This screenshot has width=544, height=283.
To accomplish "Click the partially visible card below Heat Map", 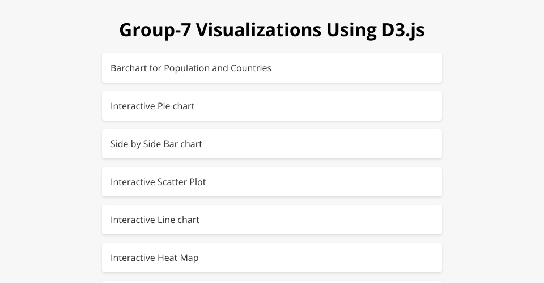I will [272, 281].
